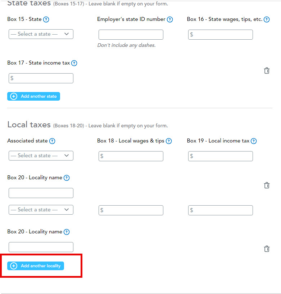This screenshot has width=281, height=294.
Task: Click the first Box 18 local wages field
Action: (131, 156)
